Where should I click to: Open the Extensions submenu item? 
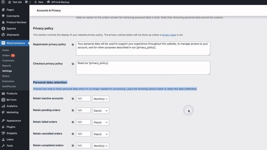pyautogui.click(x=8, y=81)
